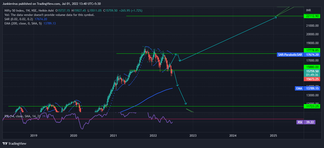Click the high value H15927.45
This screenshot has height=148, width=324.
pos(78,11)
